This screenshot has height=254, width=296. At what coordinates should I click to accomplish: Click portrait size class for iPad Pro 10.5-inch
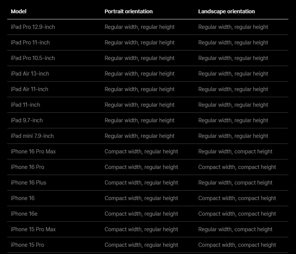139,58
